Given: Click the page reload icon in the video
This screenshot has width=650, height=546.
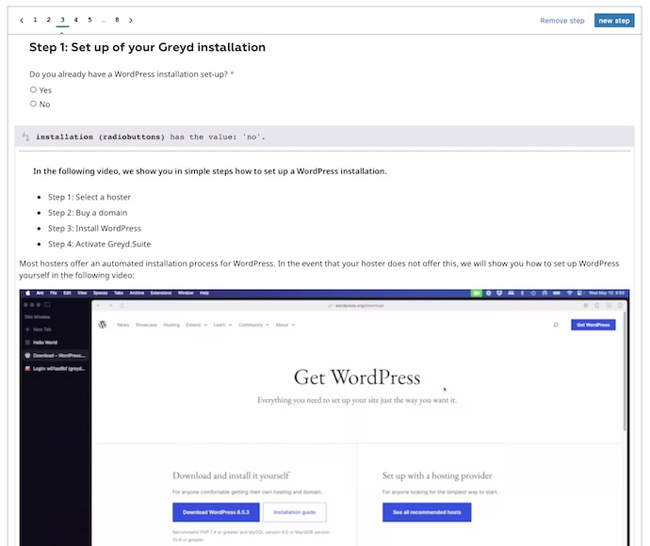Looking at the screenshot, I should (x=122, y=305).
